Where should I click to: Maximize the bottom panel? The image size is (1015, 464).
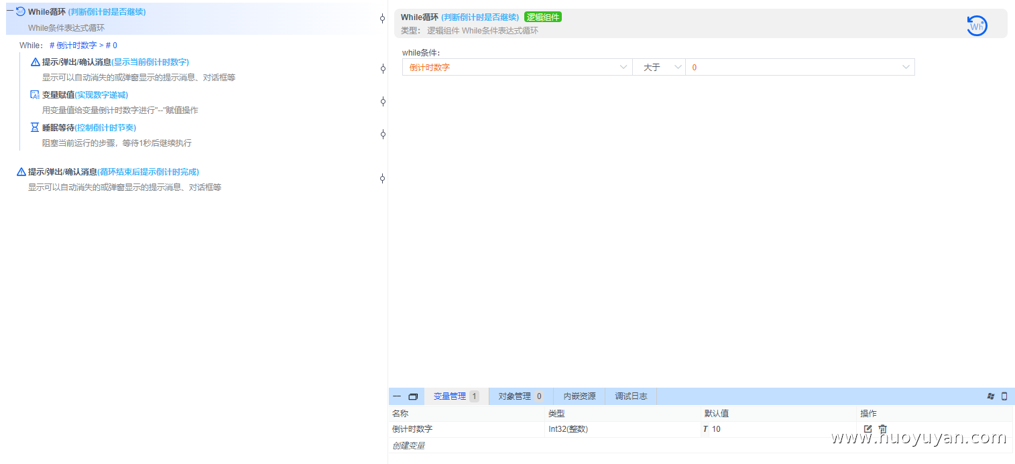pos(413,396)
